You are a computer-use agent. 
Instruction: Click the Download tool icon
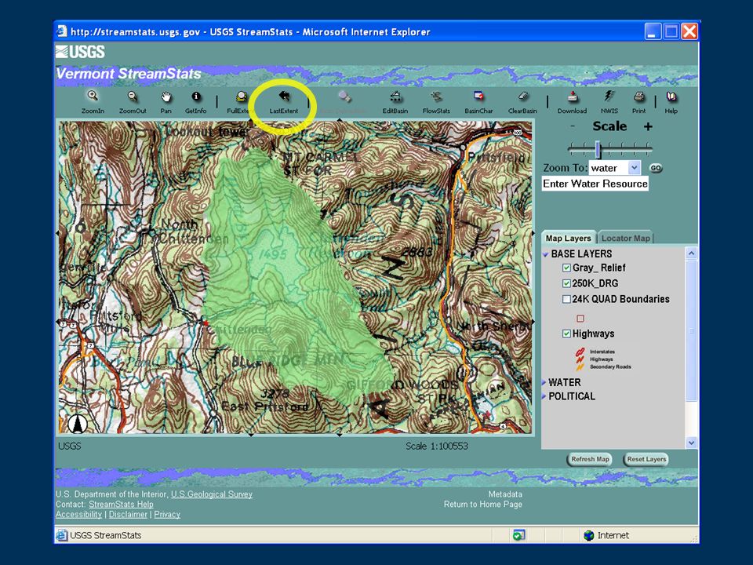coord(572,97)
